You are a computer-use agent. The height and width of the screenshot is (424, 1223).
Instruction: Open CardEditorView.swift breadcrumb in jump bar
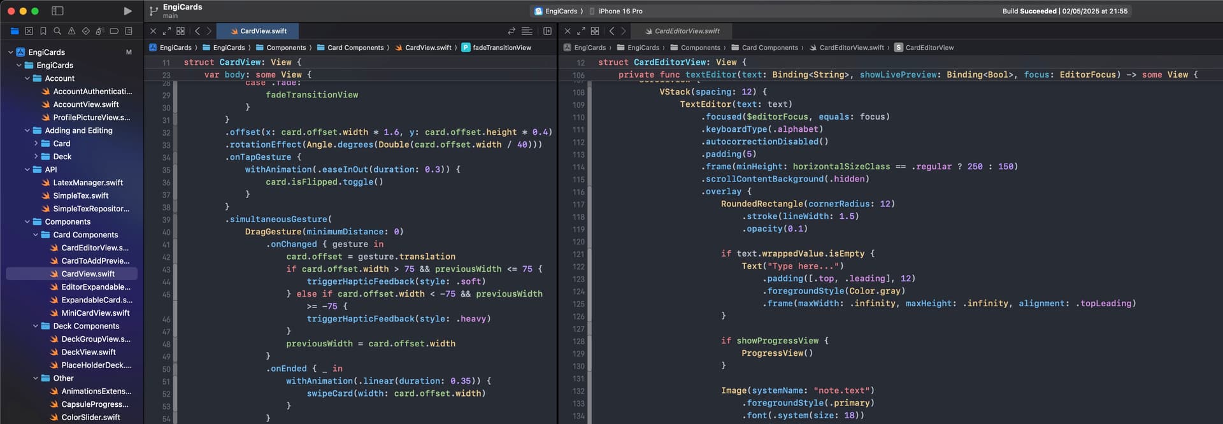[x=847, y=48]
